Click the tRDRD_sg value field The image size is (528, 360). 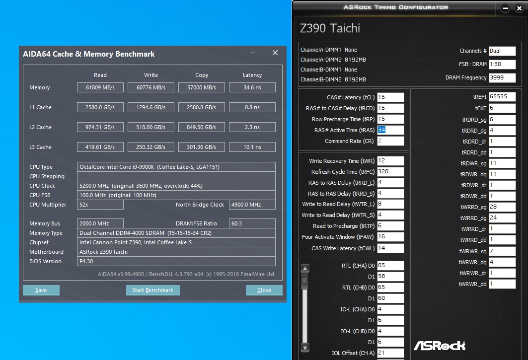(502, 120)
